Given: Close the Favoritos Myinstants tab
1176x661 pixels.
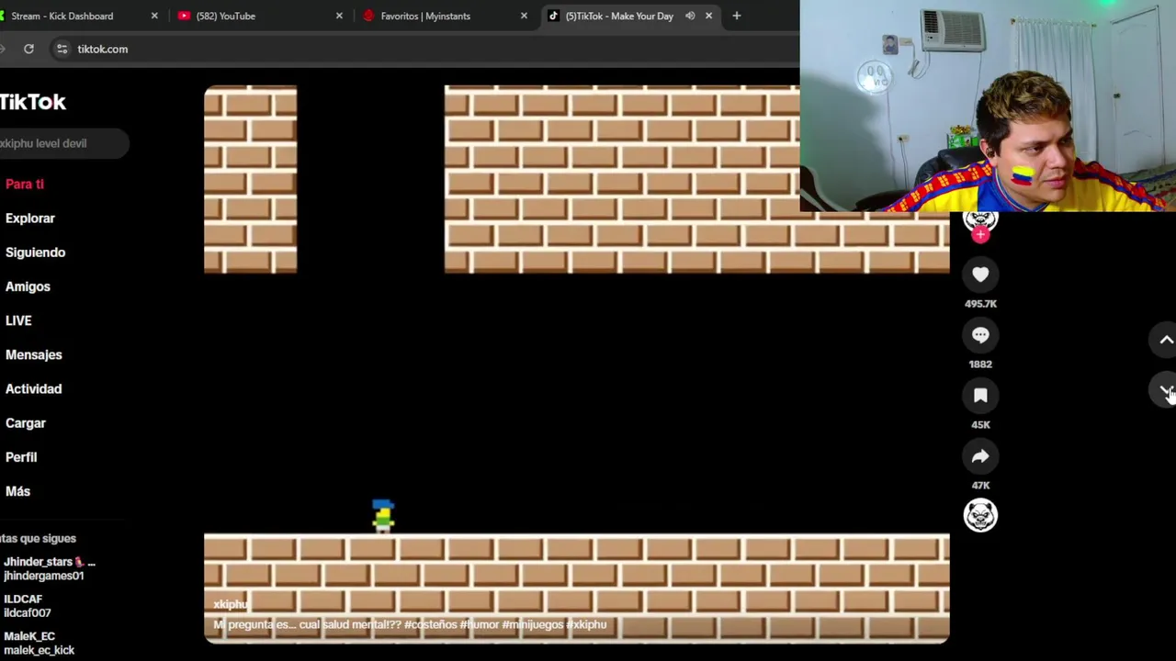Looking at the screenshot, I should (x=524, y=16).
